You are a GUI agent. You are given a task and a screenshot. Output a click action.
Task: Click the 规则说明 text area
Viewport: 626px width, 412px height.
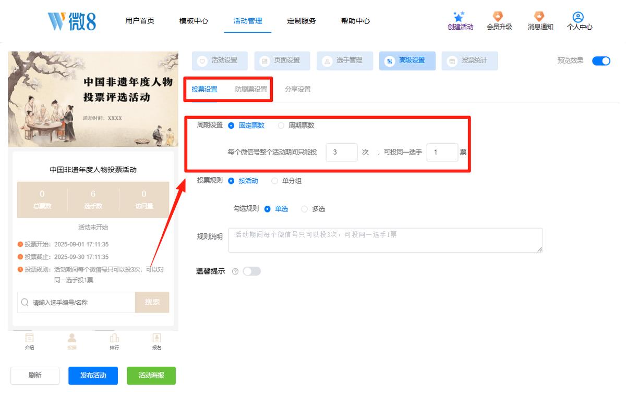click(386, 240)
